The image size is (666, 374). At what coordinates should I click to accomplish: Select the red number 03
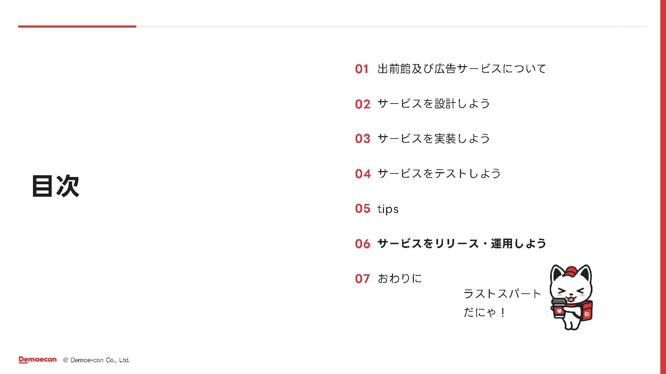[363, 139]
